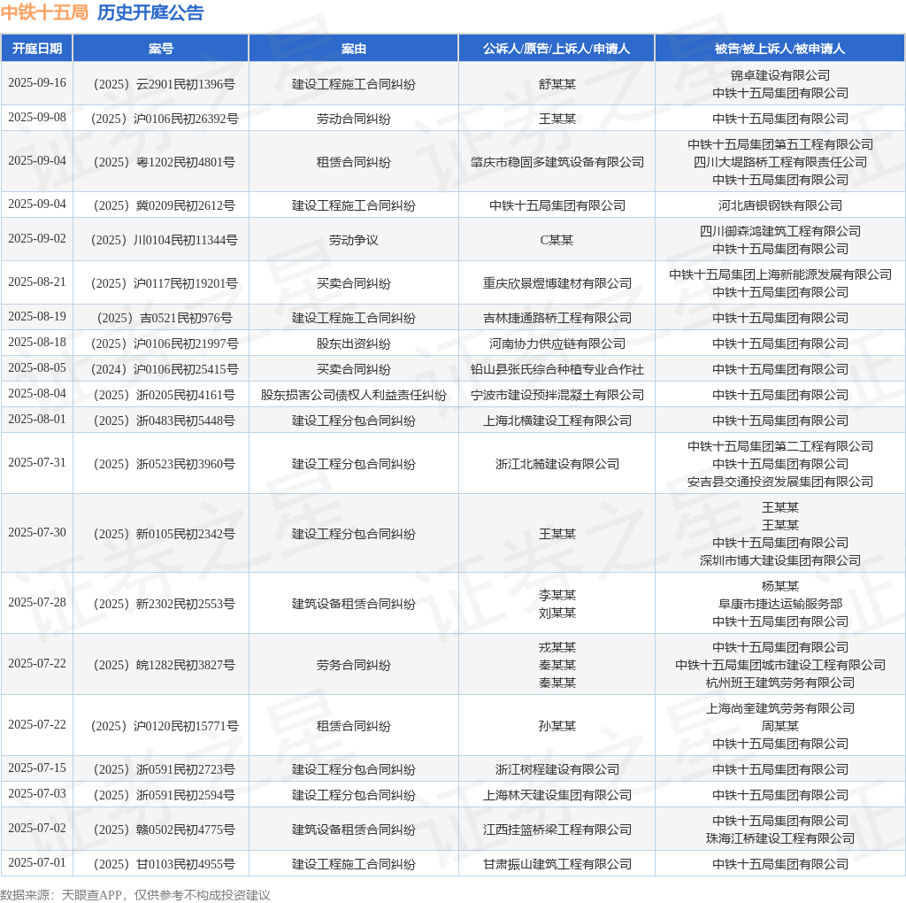The width and height of the screenshot is (906, 903).
Task: Click defendant 河北唐银钢铁有限公司
Action: coord(780,205)
